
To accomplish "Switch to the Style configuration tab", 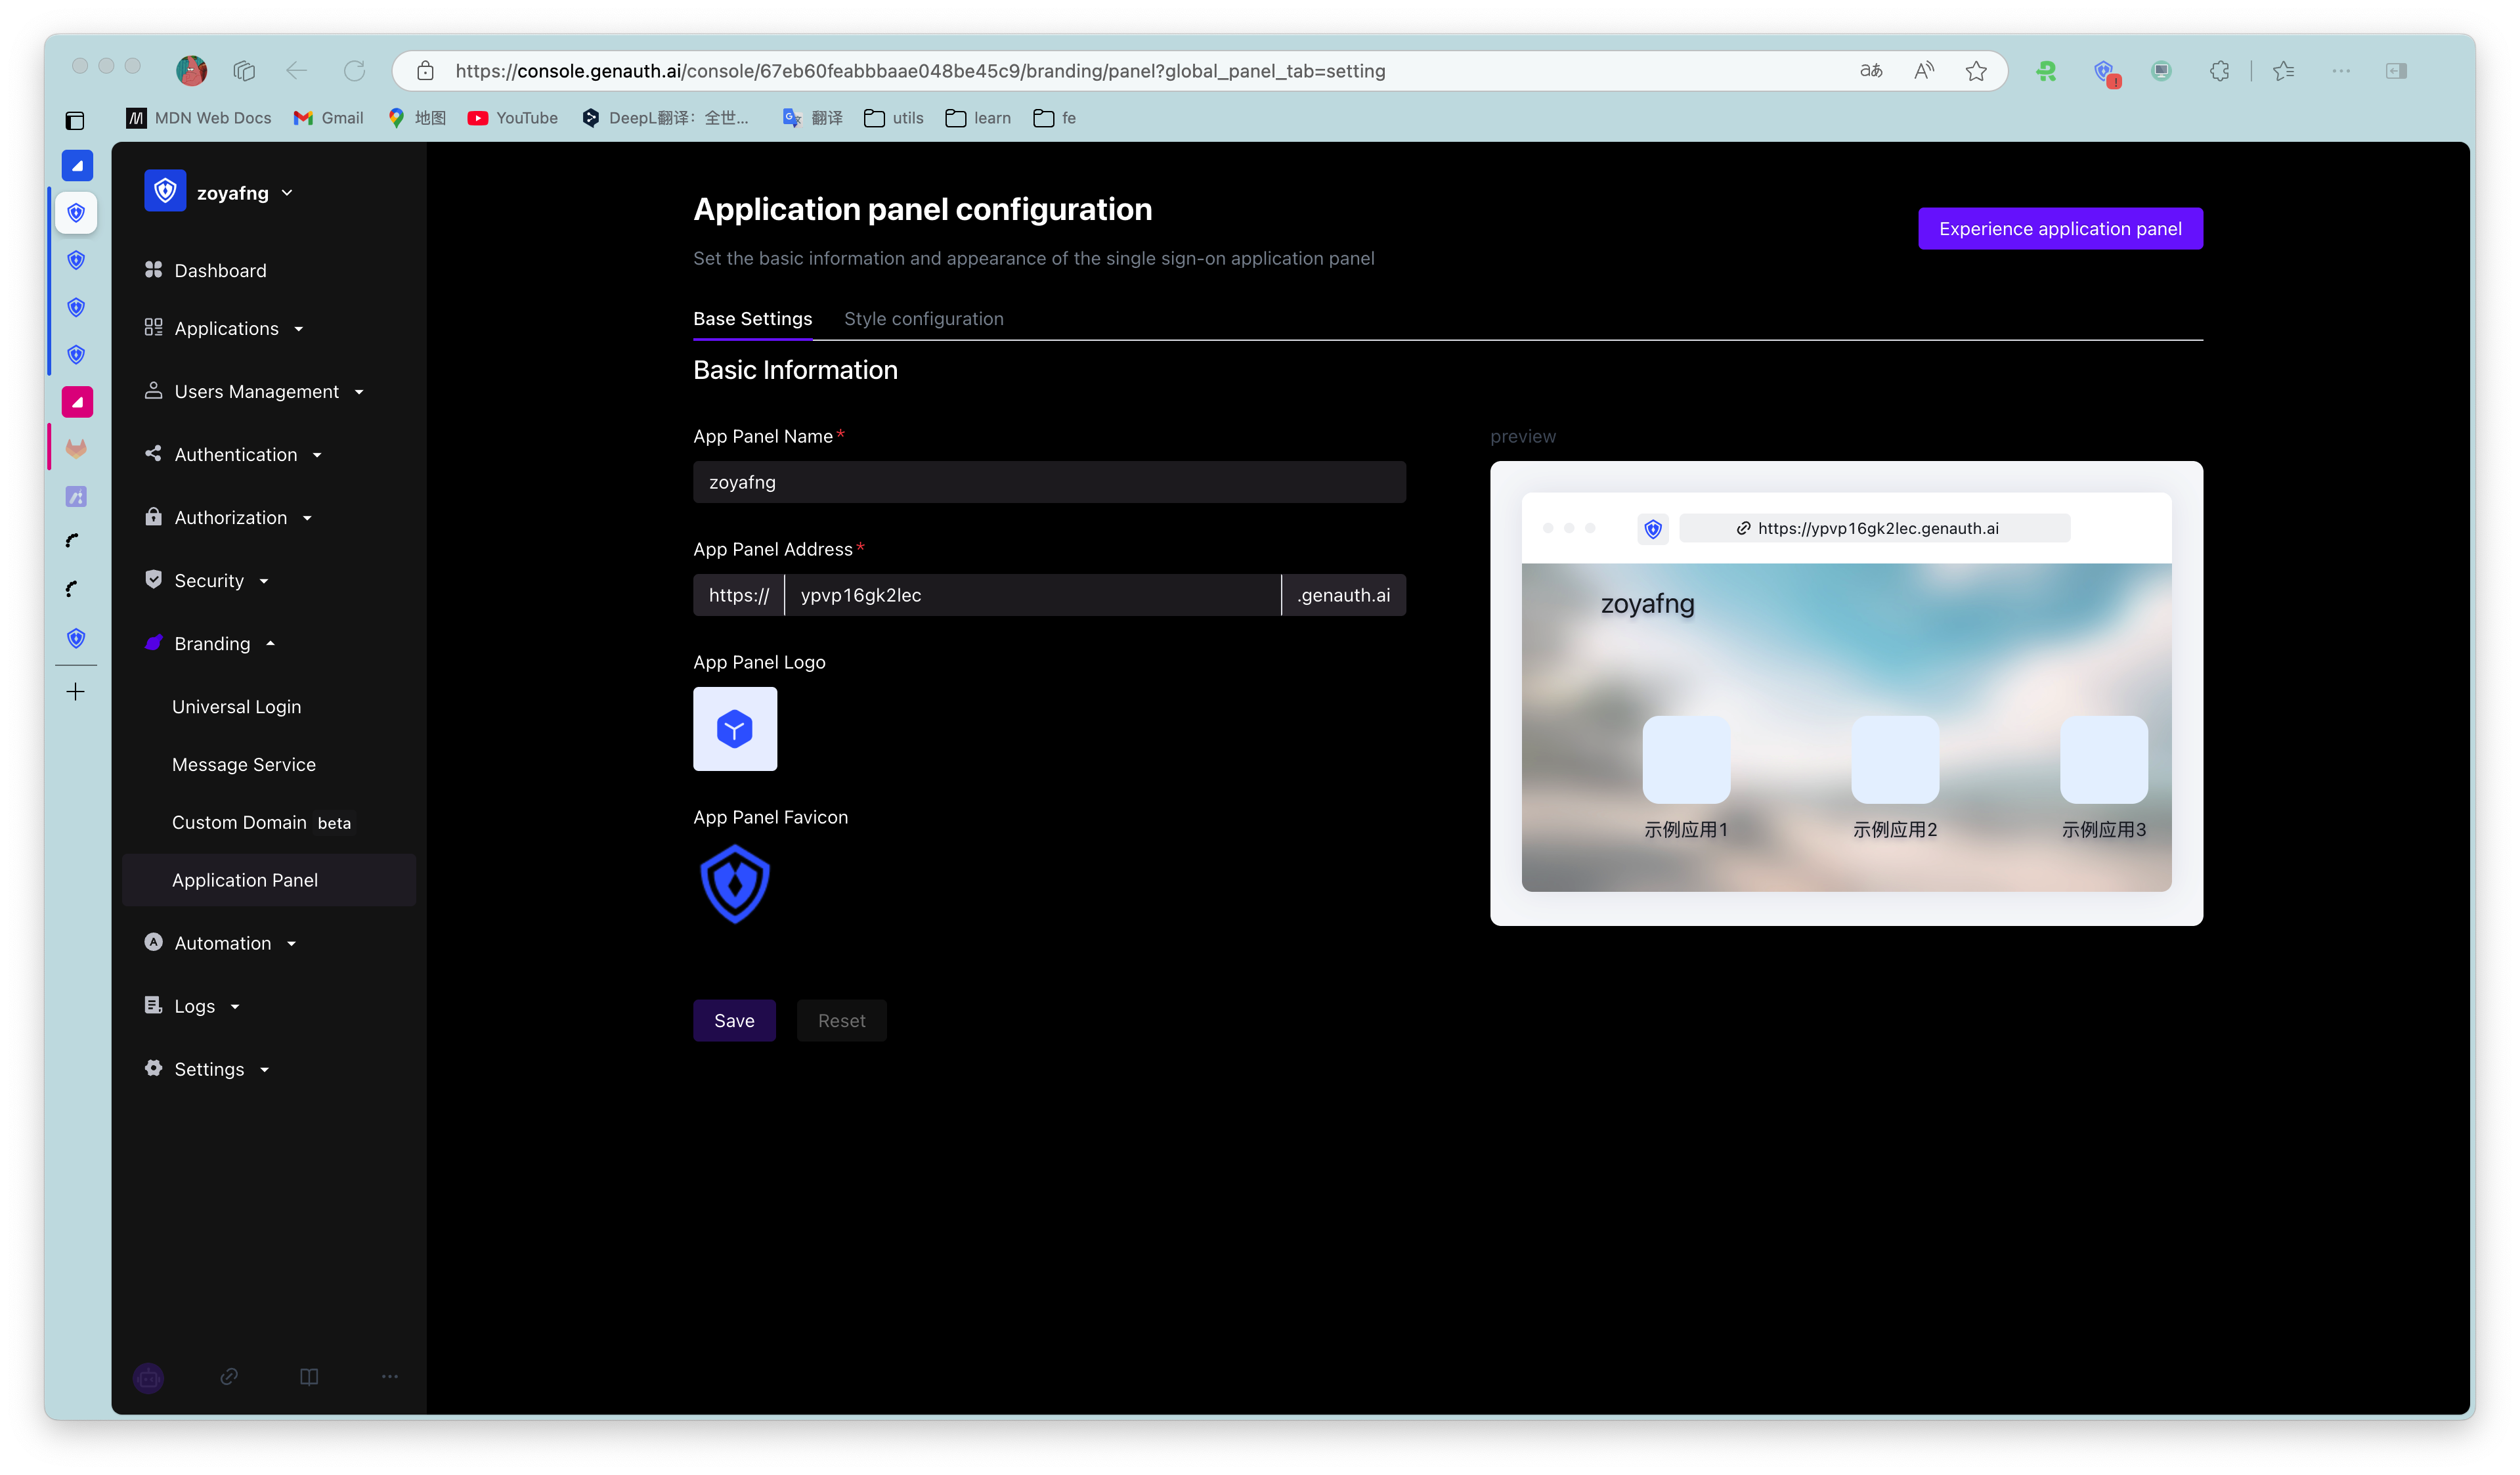I will 923,319.
